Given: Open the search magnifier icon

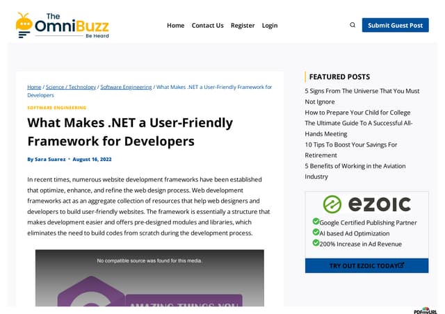Looking at the screenshot, I should [353, 25].
